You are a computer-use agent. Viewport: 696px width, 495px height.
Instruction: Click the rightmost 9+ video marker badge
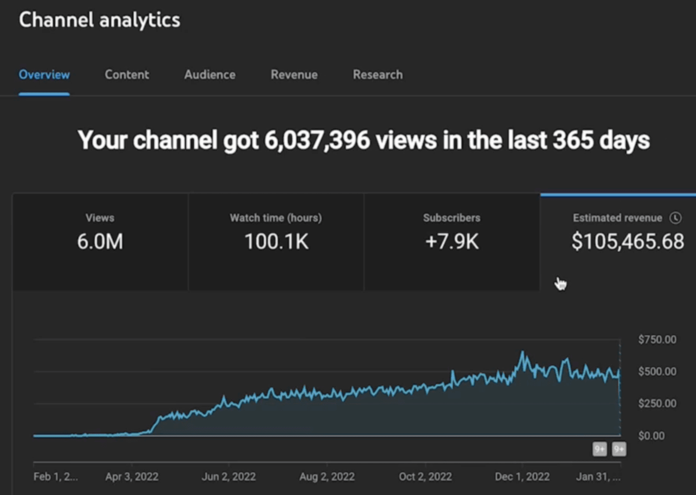point(619,449)
